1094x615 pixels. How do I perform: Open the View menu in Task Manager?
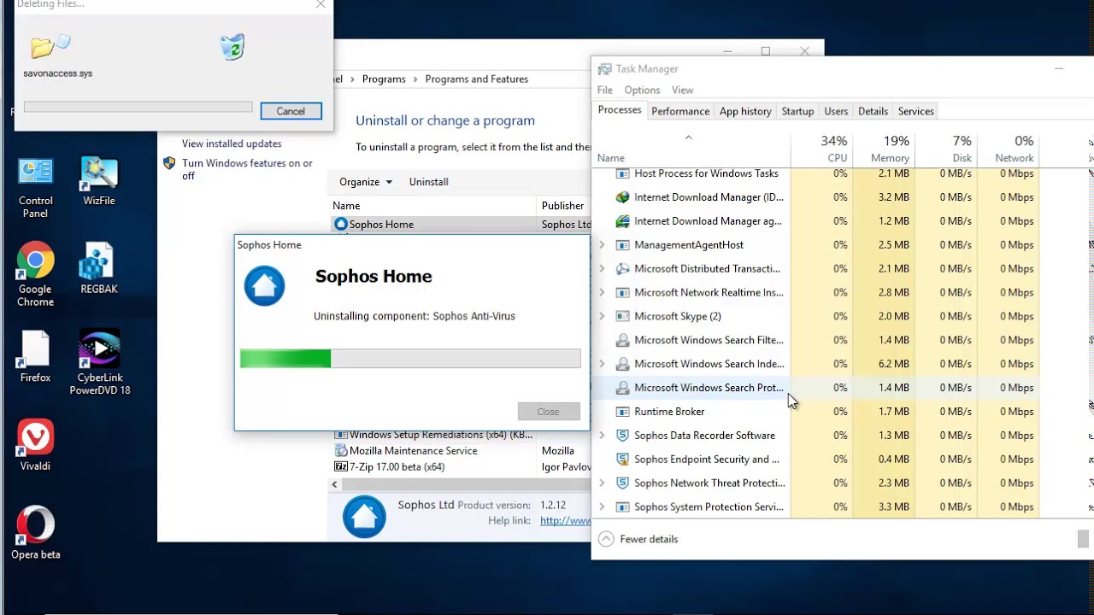pyautogui.click(x=682, y=91)
